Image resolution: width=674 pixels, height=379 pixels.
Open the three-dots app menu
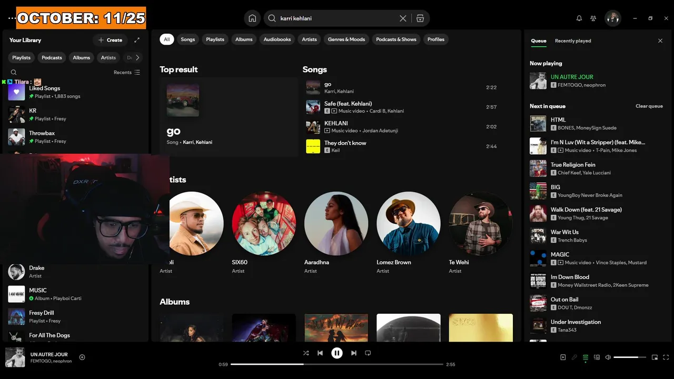click(12, 18)
